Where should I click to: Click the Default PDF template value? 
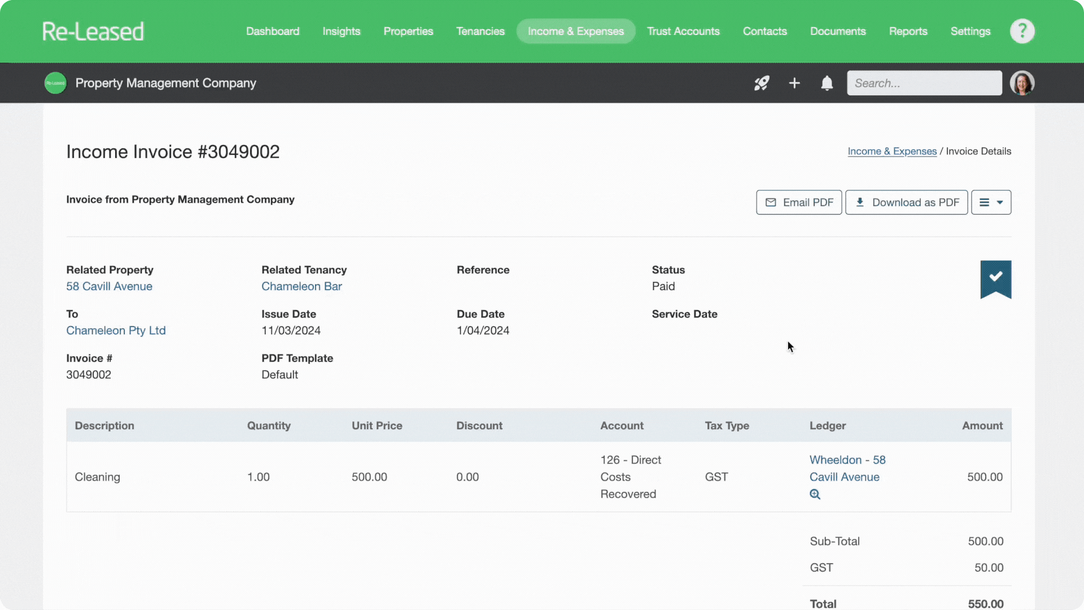279,374
